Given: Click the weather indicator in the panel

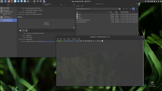Looking at the screenshot, I should click(87, 1).
